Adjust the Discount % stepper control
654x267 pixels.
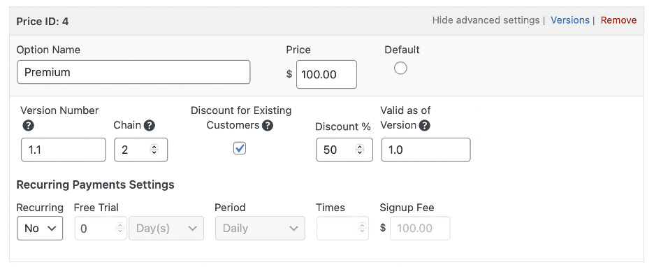click(x=360, y=150)
